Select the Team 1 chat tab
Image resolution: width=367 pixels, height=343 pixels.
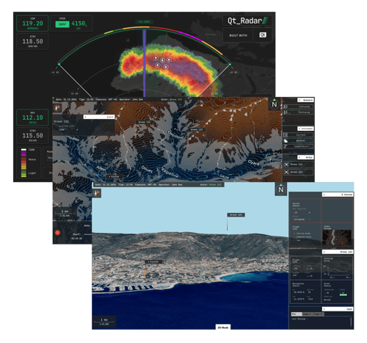(307, 314)
